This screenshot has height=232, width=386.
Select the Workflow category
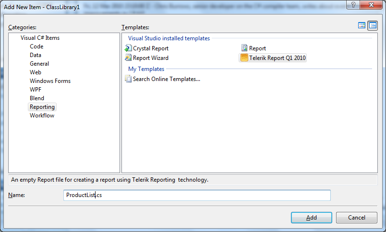tap(42, 116)
